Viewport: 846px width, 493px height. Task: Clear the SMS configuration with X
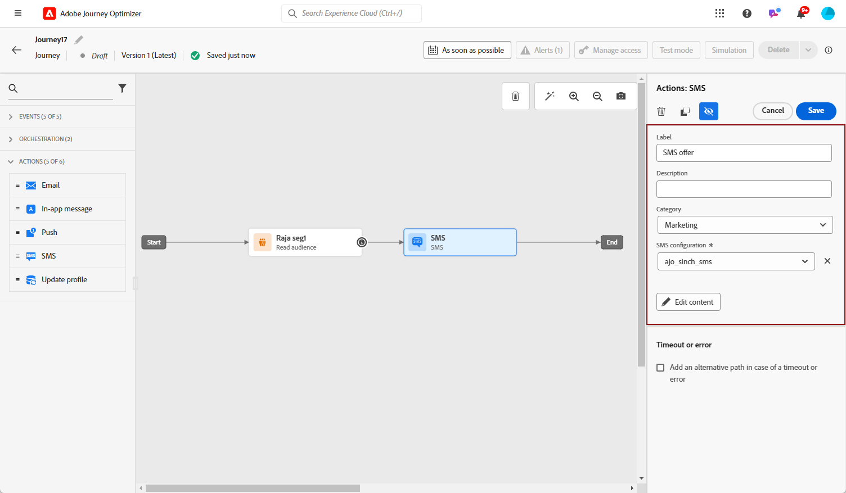827,261
